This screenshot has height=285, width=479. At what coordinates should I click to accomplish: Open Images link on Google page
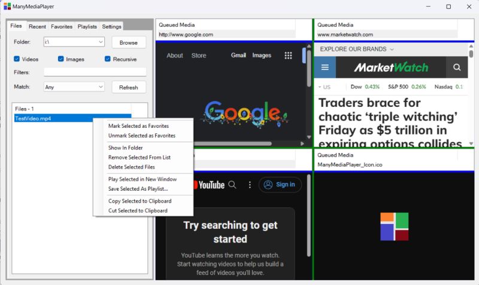pos(262,55)
